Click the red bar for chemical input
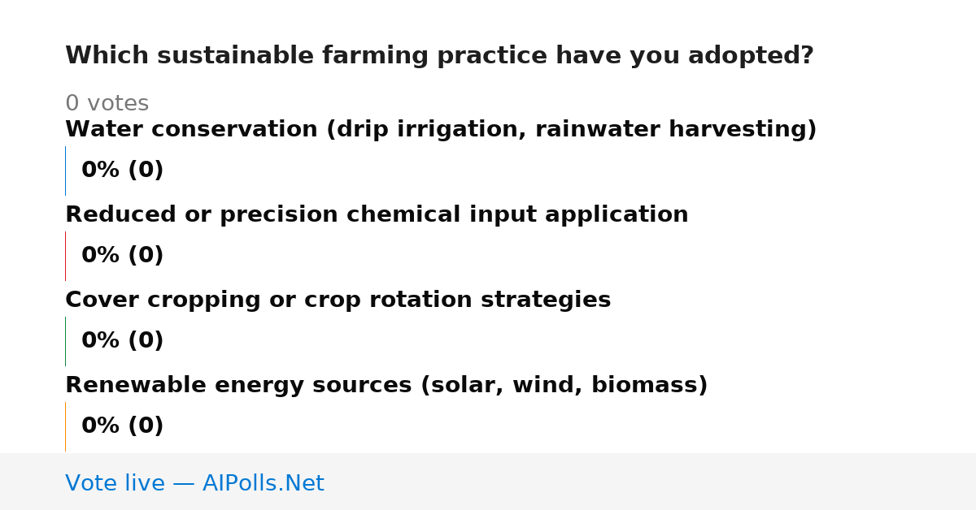Image resolution: width=976 pixels, height=510 pixels. click(65, 256)
